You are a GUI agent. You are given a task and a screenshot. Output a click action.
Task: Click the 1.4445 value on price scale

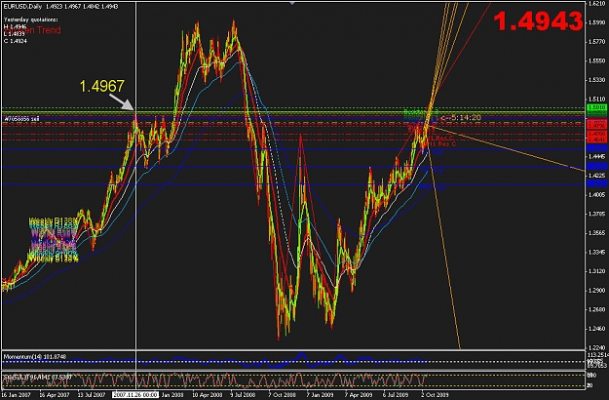click(x=597, y=156)
